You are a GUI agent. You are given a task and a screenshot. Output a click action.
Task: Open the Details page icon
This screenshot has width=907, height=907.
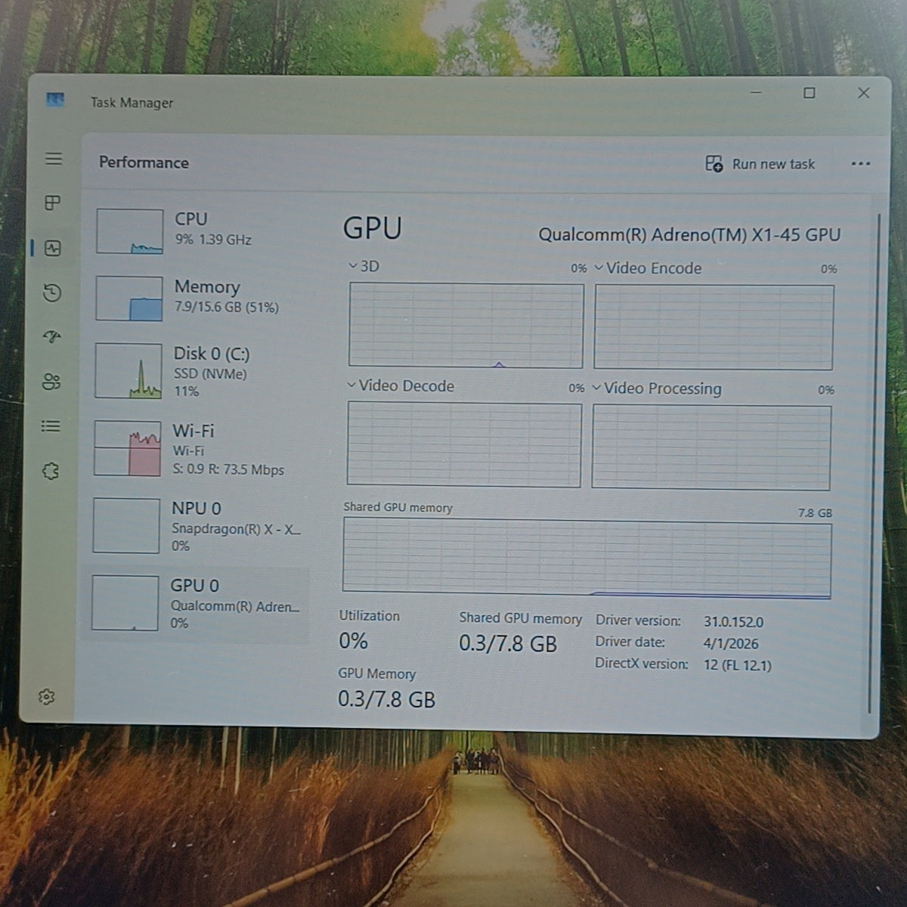pyautogui.click(x=51, y=426)
